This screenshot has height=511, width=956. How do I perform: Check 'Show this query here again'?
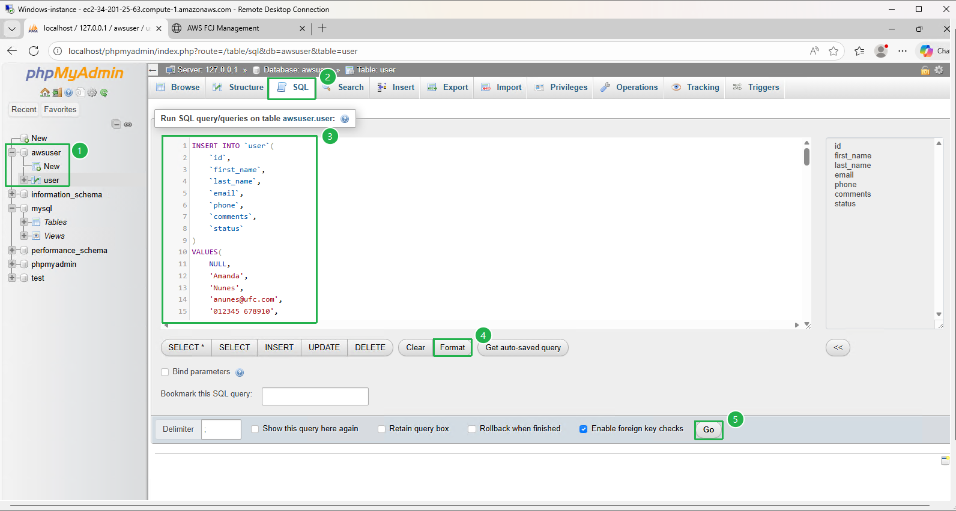(x=255, y=429)
